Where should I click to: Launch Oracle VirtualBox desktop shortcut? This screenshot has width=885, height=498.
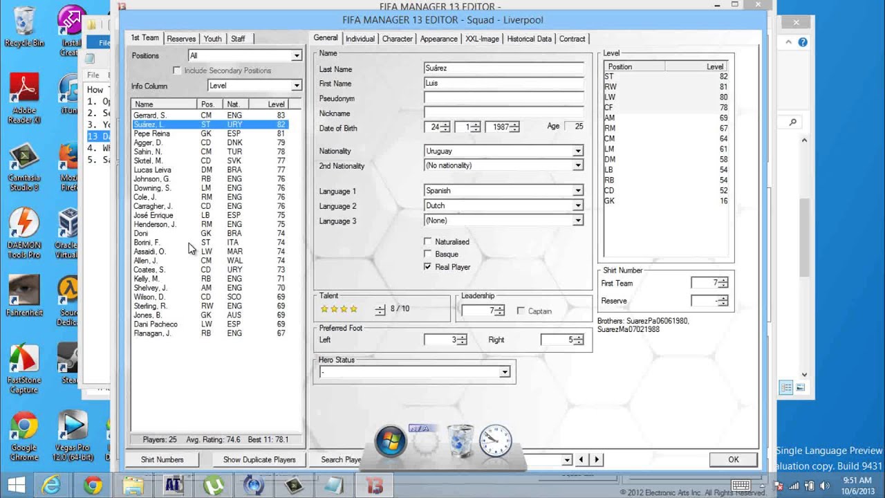click(x=68, y=234)
